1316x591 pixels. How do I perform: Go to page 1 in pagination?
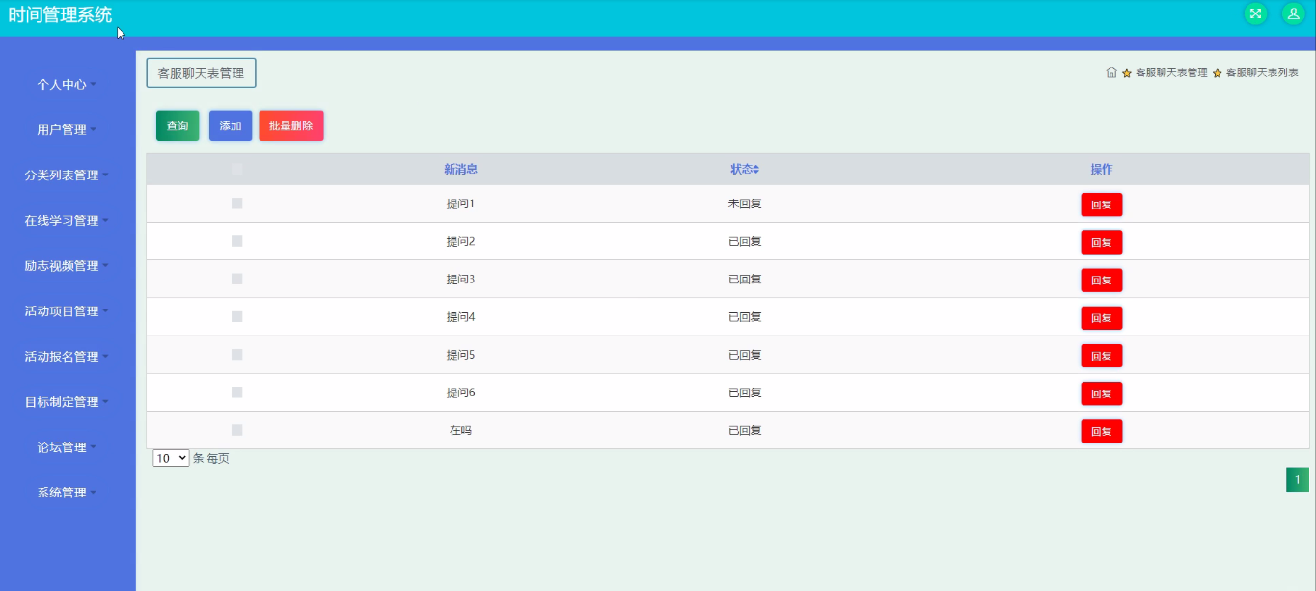click(1298, 479)
